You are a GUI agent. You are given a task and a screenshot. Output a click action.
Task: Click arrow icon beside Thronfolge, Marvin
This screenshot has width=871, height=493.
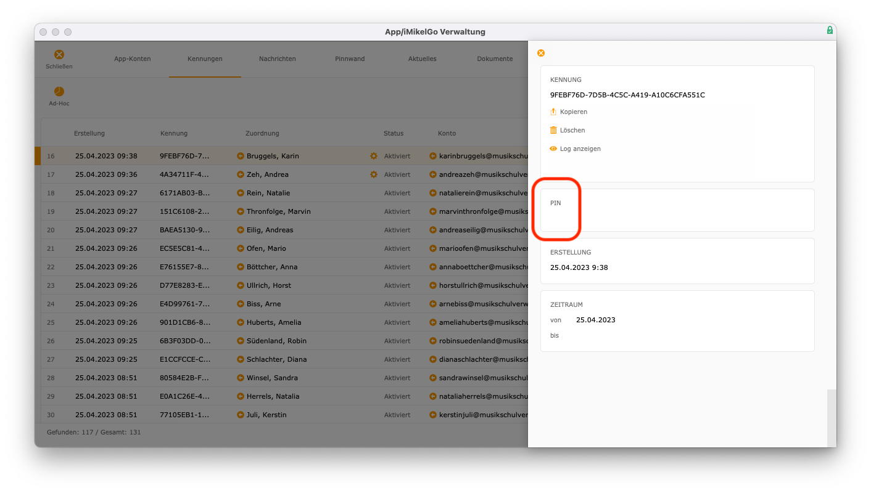pyautogui.click(x=241, y=211)
